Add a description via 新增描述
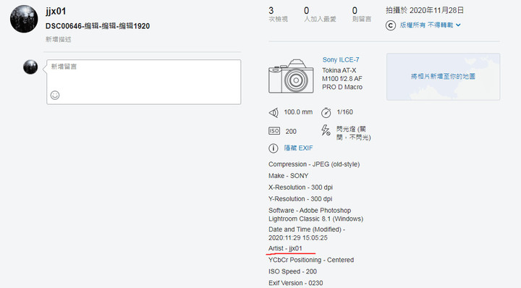The height and width of the screenshot is (288, 521). coord(59,39)
